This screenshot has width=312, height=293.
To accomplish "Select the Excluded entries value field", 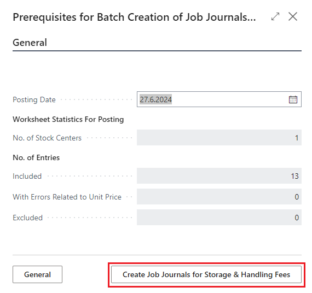I will tap(219, 218).
